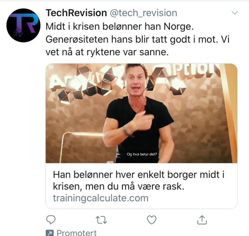
Task: Open the video thumbnail of man in black shirt
Action: (x=142, y=113)
